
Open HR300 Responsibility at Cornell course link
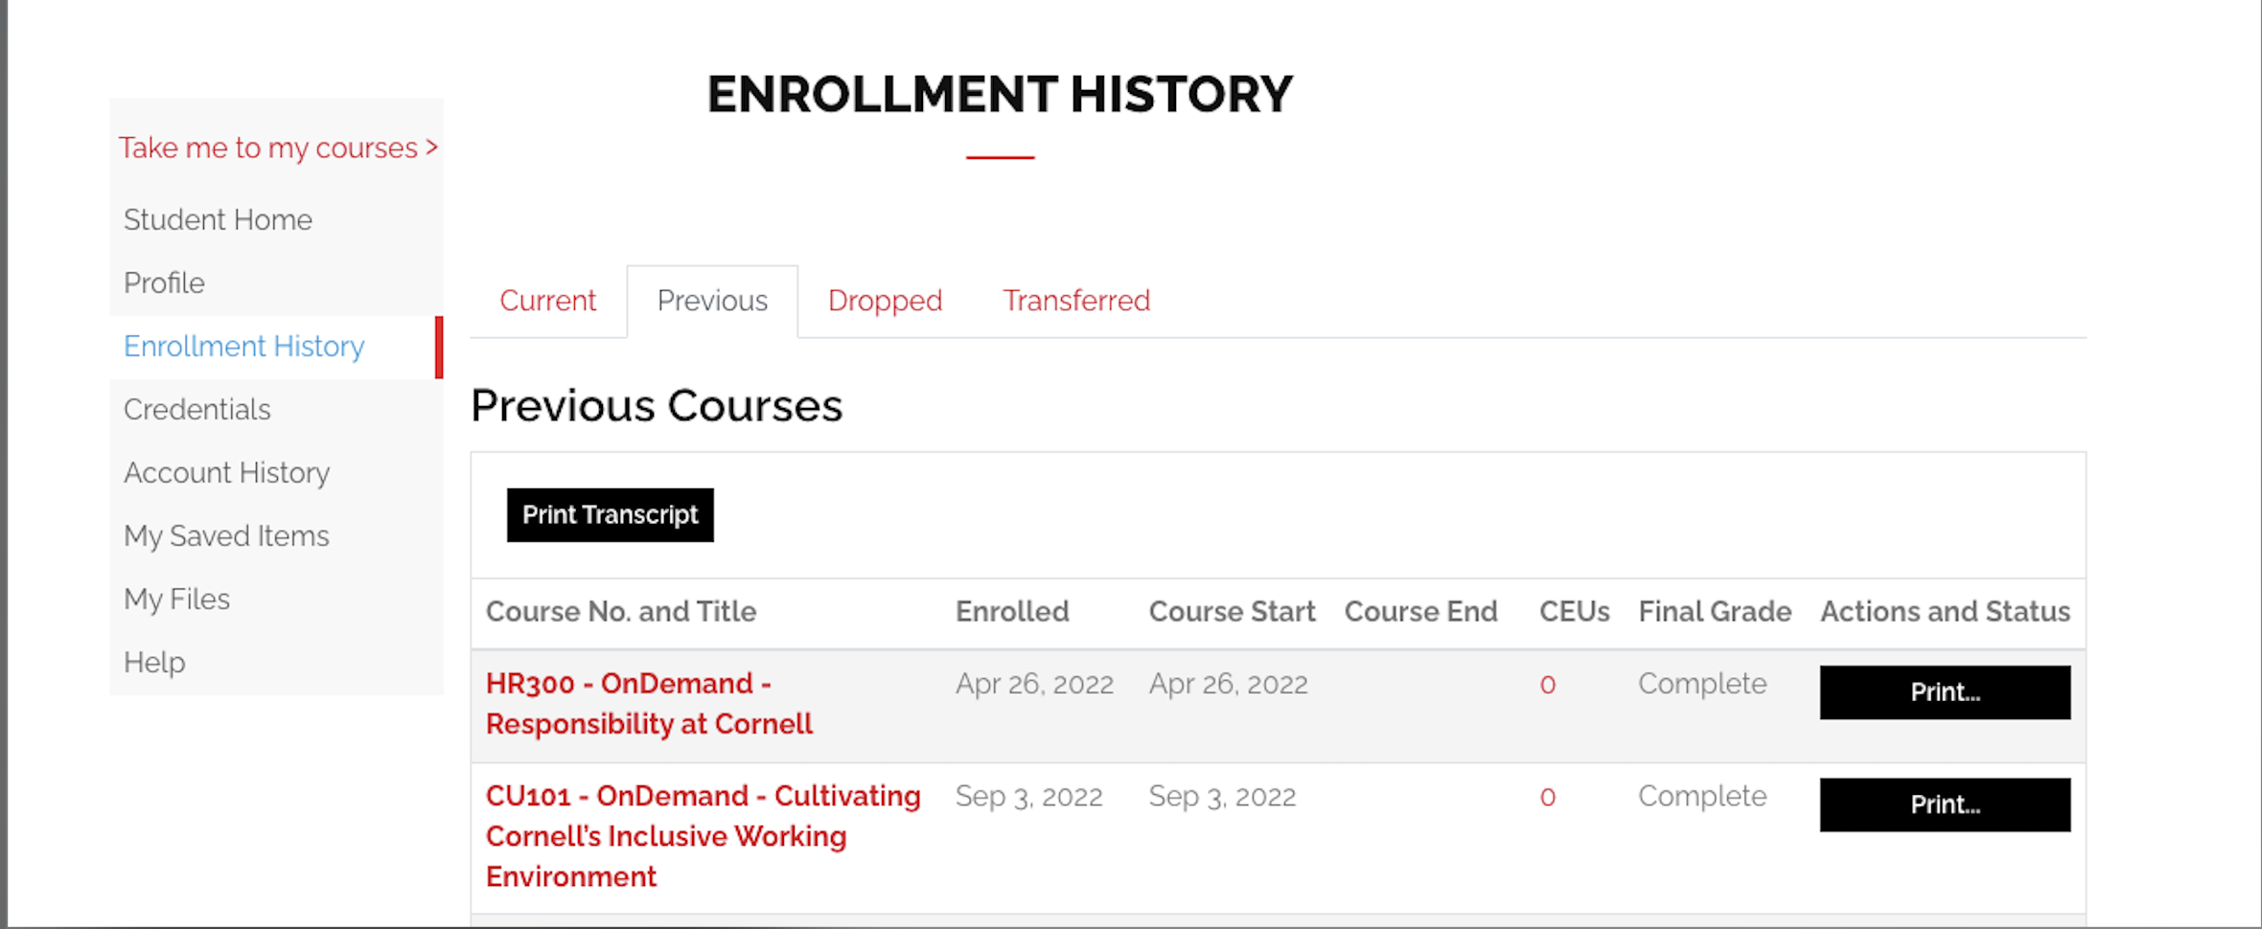coord(649,704)
